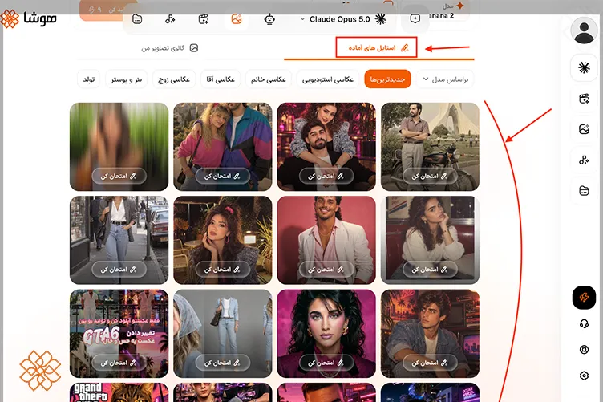Open the user profile avatar
The height and width of the screenshot is (402, 603).
[x=584, y=30]
